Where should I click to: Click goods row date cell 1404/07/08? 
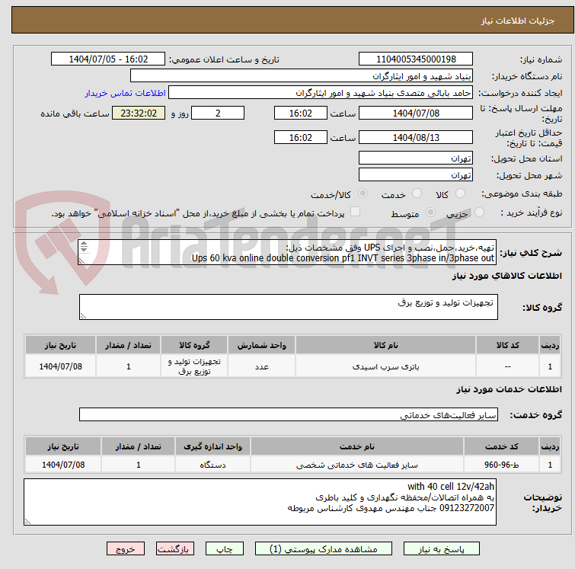60,366
